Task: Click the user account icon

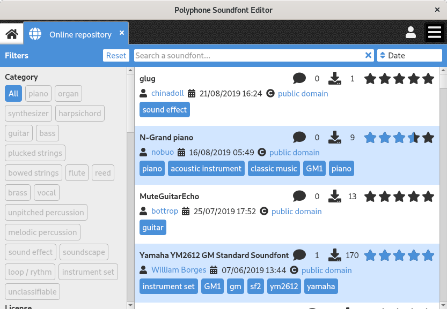Action: (411, 32)
